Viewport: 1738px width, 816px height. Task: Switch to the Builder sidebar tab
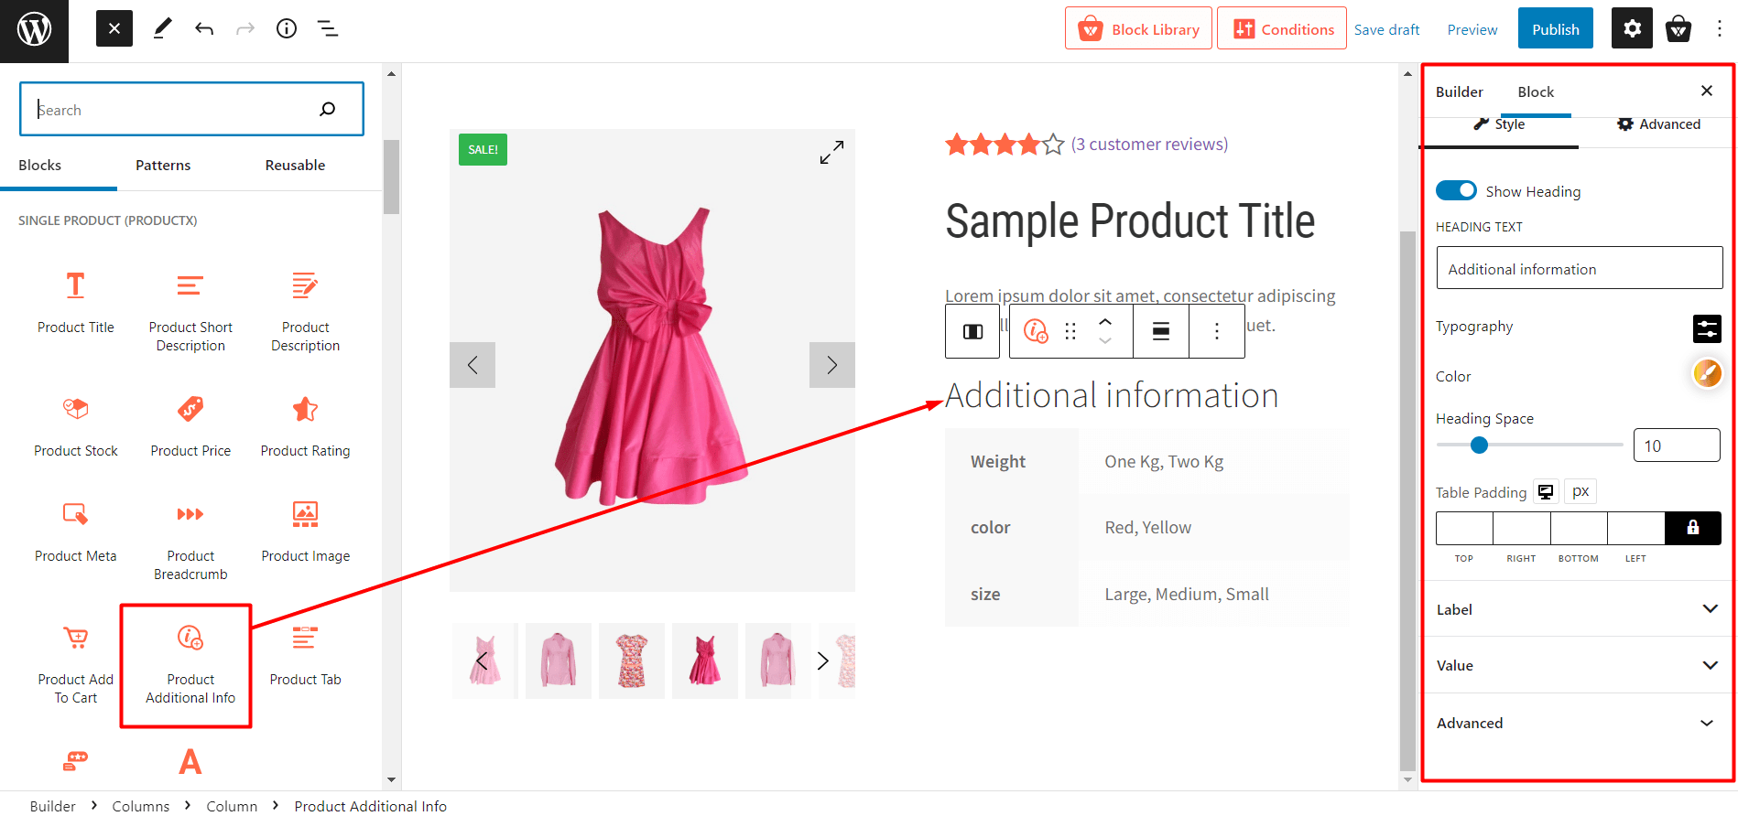[1459, 91]
